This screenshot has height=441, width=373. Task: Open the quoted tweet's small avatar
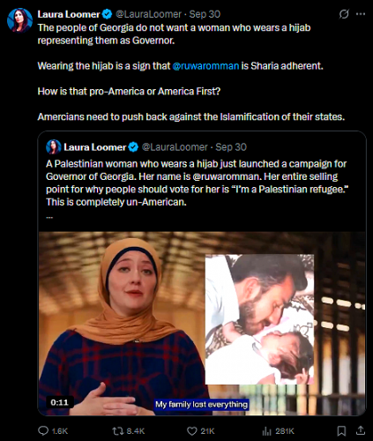coord(54,147)
